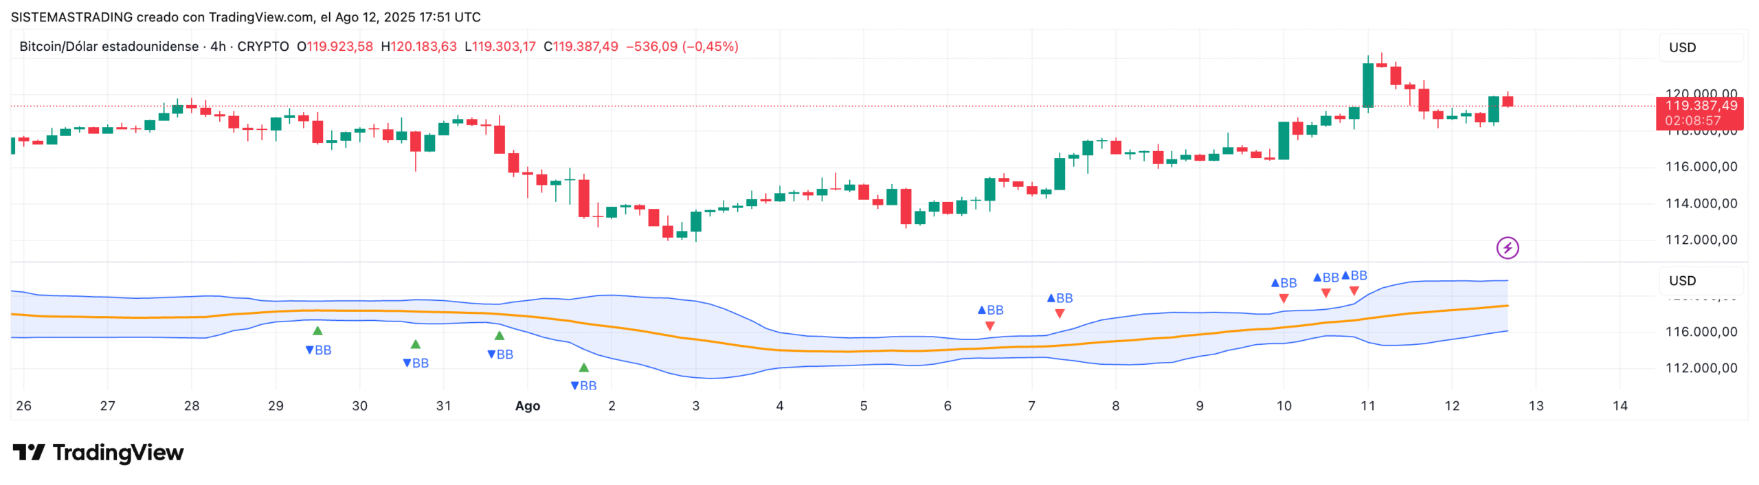Image resolution: width=1759 pixels, height=485 pixels.
Task: Click the lowest ▼BB marker near Ago 1
Action: [x=583, y=385]
